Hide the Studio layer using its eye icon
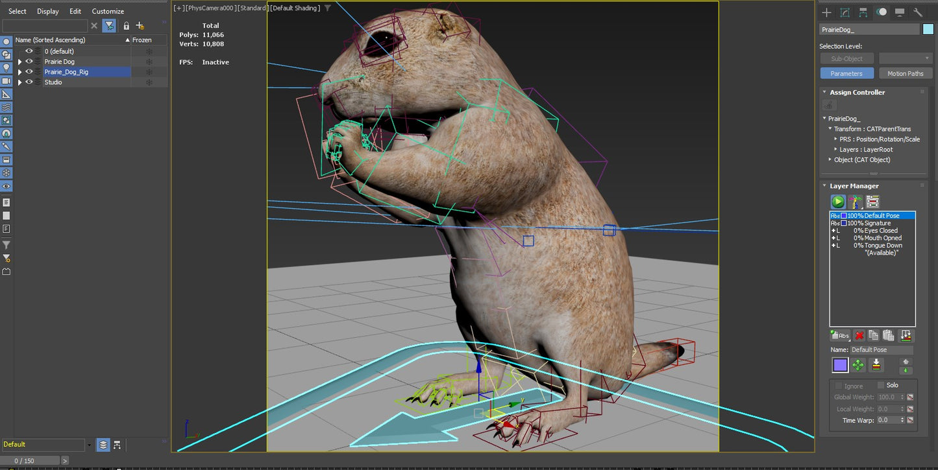 (x=29, y=82)
